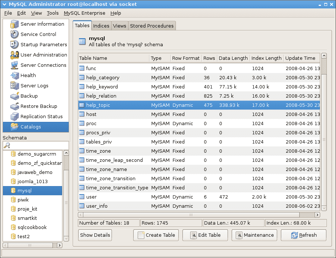The image size is (336, 258).
Task: Click the Maintenance button
Action: click(x=254, y=235)
